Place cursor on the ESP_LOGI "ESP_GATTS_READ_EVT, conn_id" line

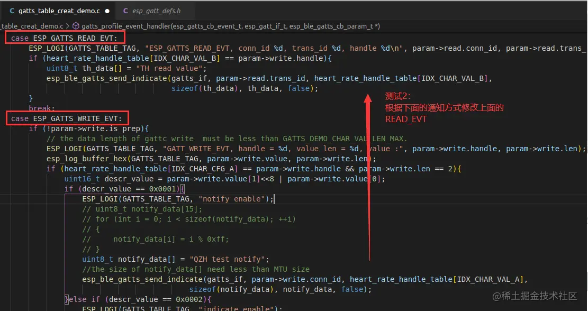307,48
